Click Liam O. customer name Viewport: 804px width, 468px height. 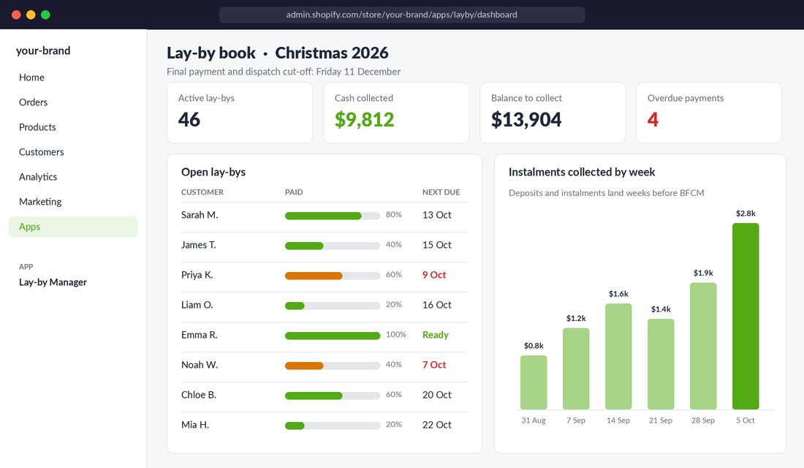(197, 305)
